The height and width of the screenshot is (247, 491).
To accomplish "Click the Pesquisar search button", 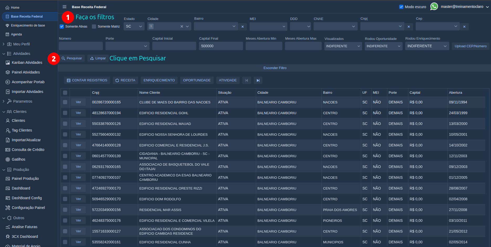I will (72, 58).
